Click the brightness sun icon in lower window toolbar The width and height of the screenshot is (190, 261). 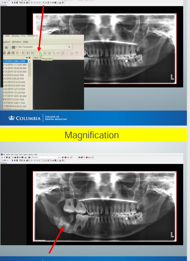click(15, 161)
